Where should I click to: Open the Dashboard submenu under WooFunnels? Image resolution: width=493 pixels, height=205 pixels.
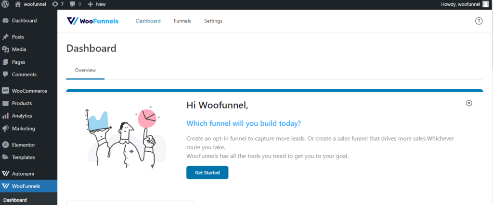15,200
